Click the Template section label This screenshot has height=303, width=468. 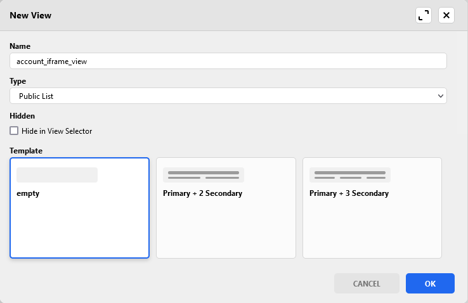pos(26,151)
